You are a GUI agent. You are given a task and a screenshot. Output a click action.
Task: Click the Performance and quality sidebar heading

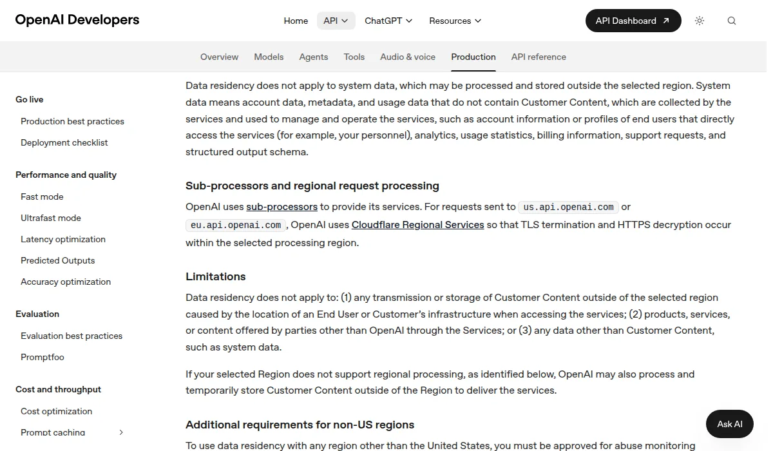coord(66,175)
